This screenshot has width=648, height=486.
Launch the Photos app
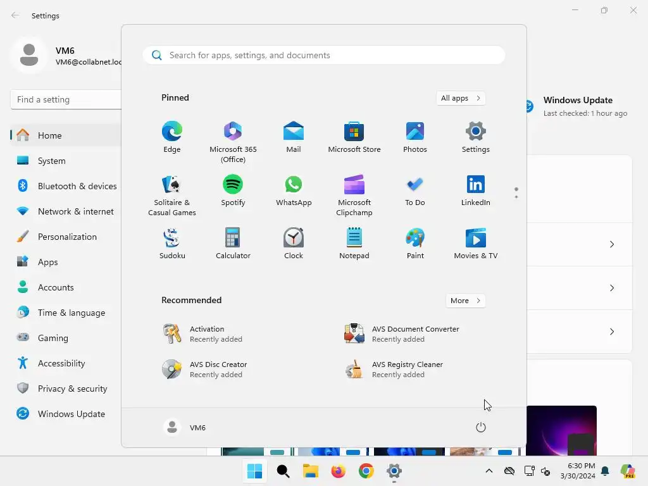pyautogui.click(x=415, y=137)
